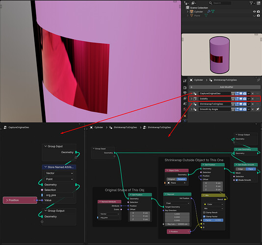The width and height of the screenshot is (262, 245).
Task: Open the Output properties tab
Action: pos(185,93)
